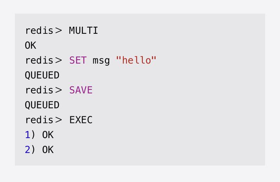
Task: Click the msg key name
Action: pos(101,61)
